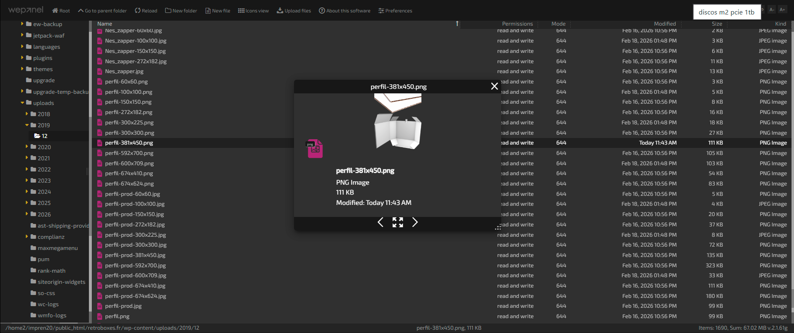Select perfil-prod-674x624.jpg file
Image resolution: width=794 pixels, height=333 pixels.
click(135, 296)
